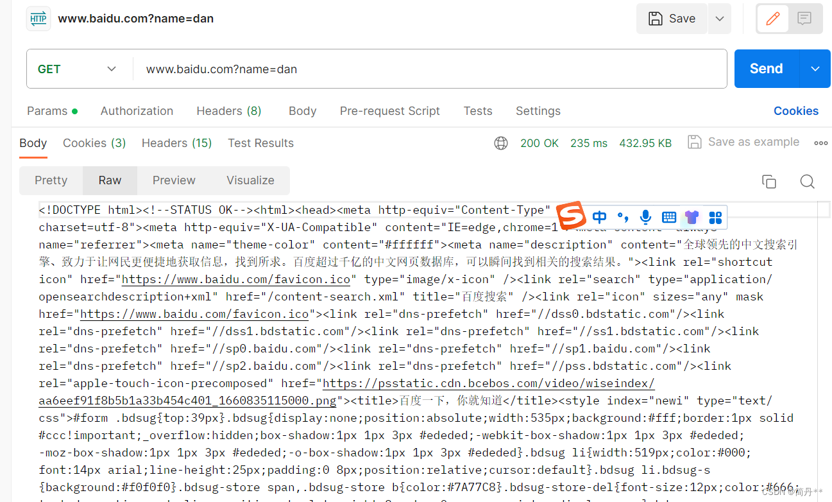The image size is (832, 502).
Task: Click the network globe icon
Action: 501,143
